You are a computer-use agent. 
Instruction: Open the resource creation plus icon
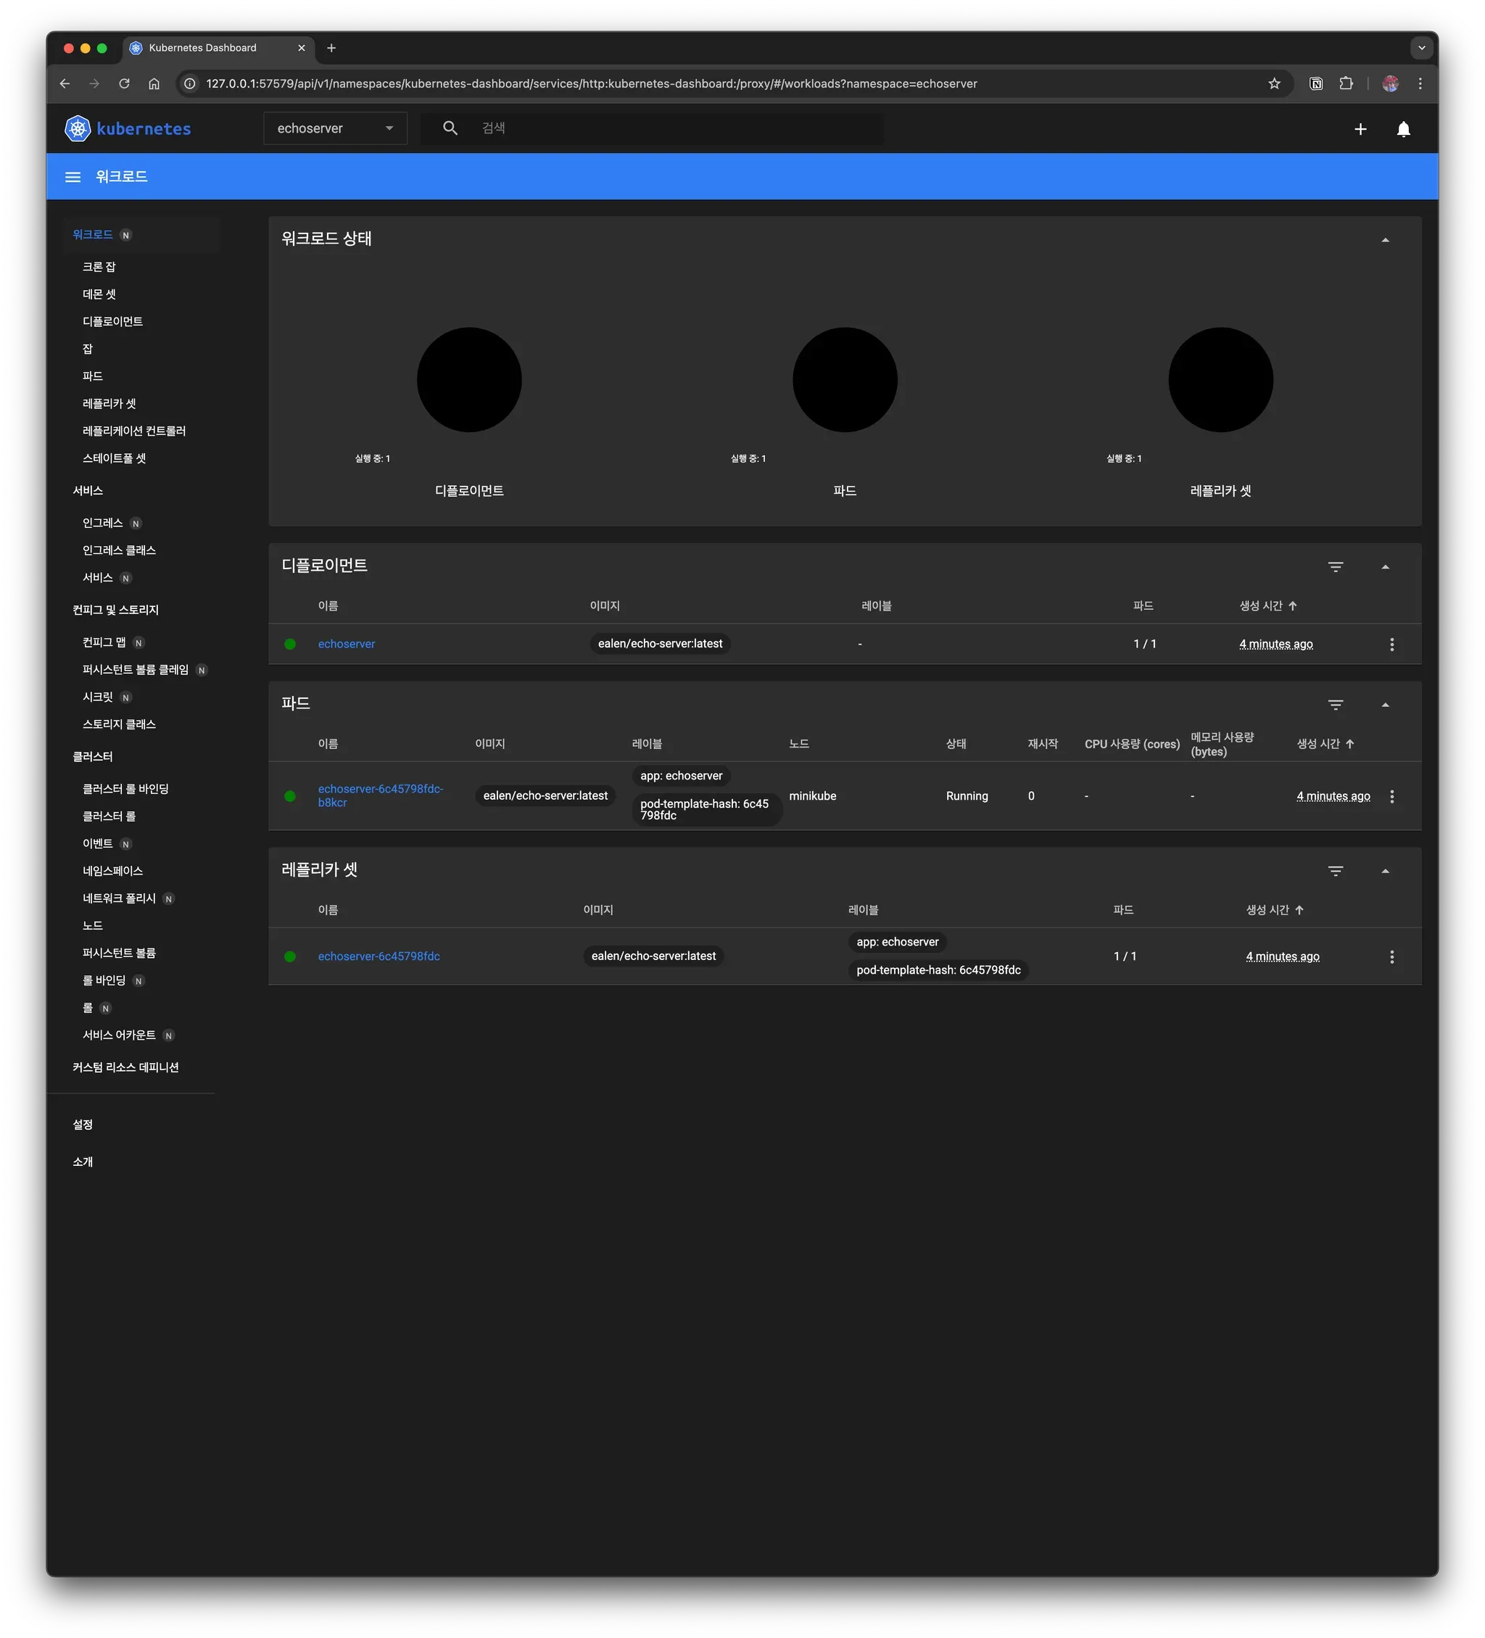pyautogui.click(x=1361, y=128)
